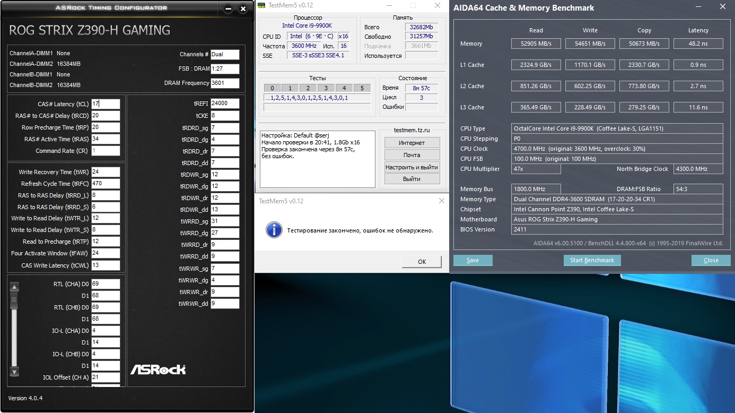Click the tREFI value field

tap(225, 104)
